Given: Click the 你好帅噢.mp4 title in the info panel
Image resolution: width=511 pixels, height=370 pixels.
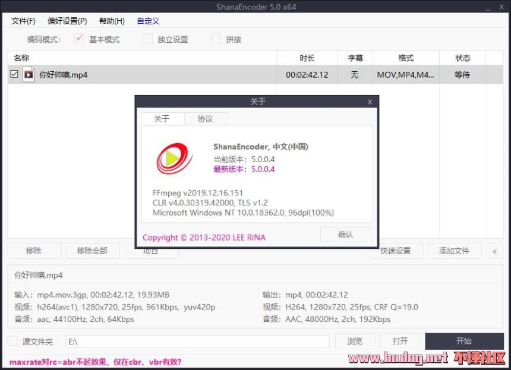Looking at the screenshot, I should coord(39,275).
